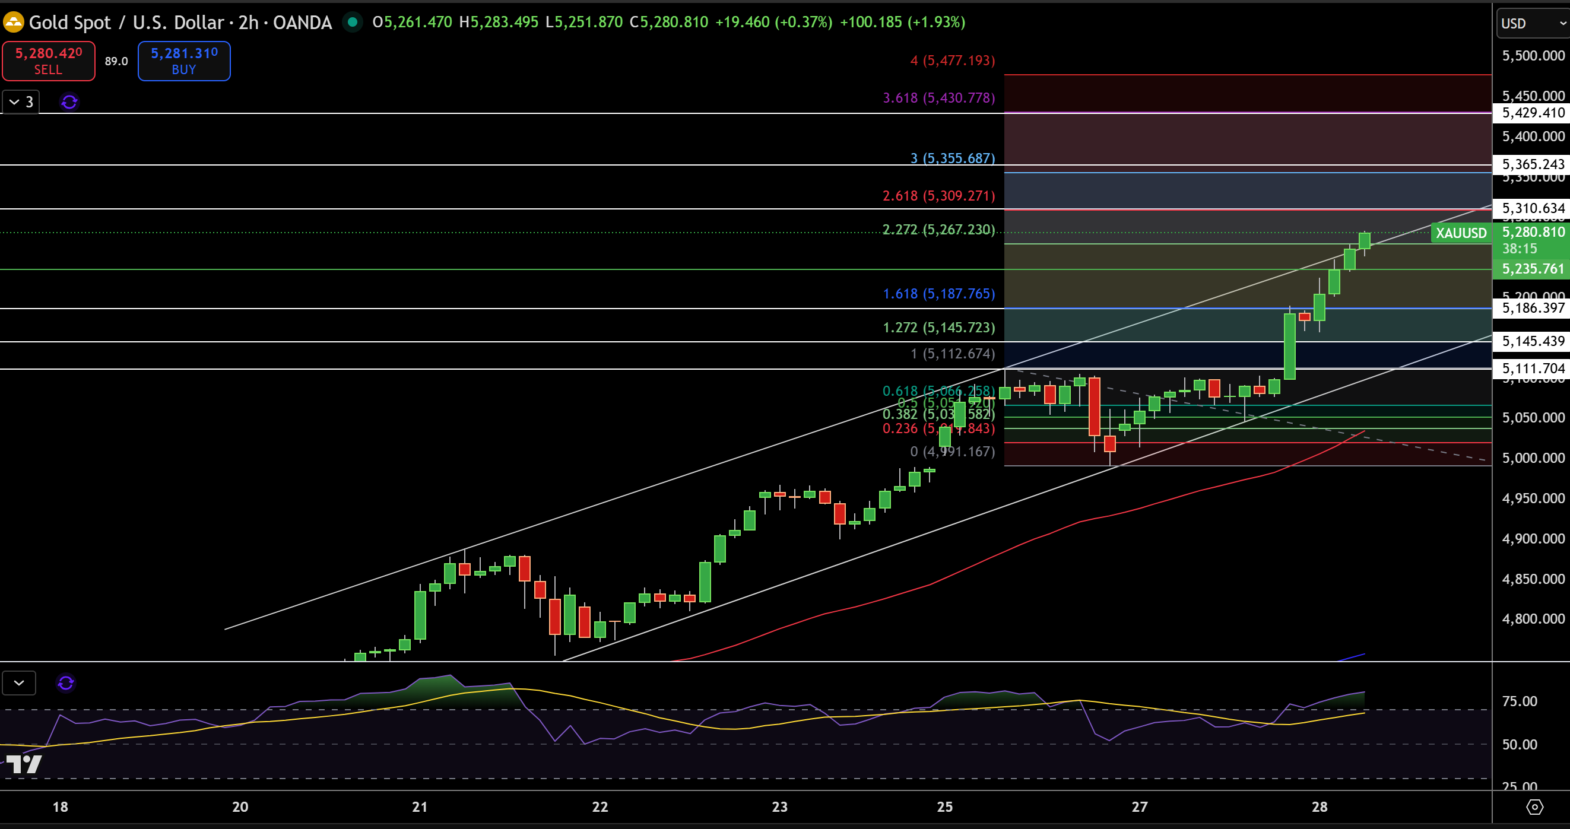
Task: Open the USD currency dropdown
Action: tap(1531, 23)
